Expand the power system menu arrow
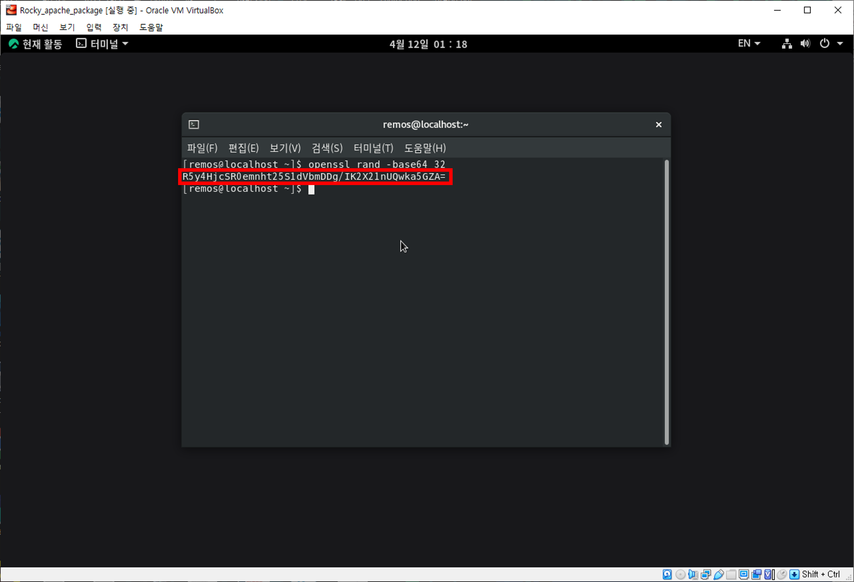This screenshot has width=854, height=582. [840, 44]
